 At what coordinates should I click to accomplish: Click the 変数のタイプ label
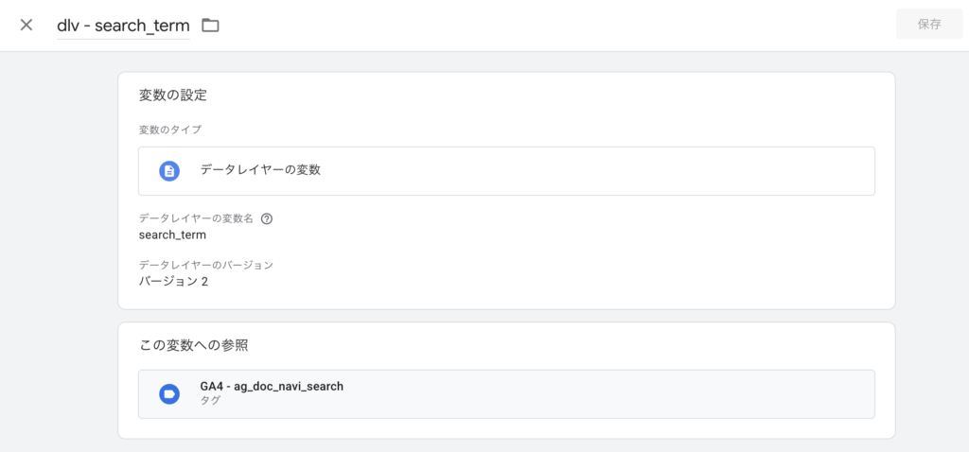(x=169, y=130)
